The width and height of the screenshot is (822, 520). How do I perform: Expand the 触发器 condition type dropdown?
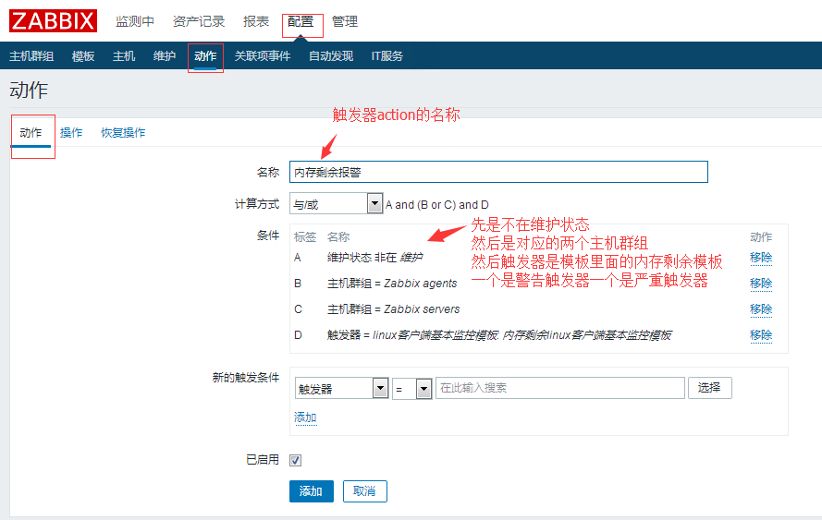340,389
